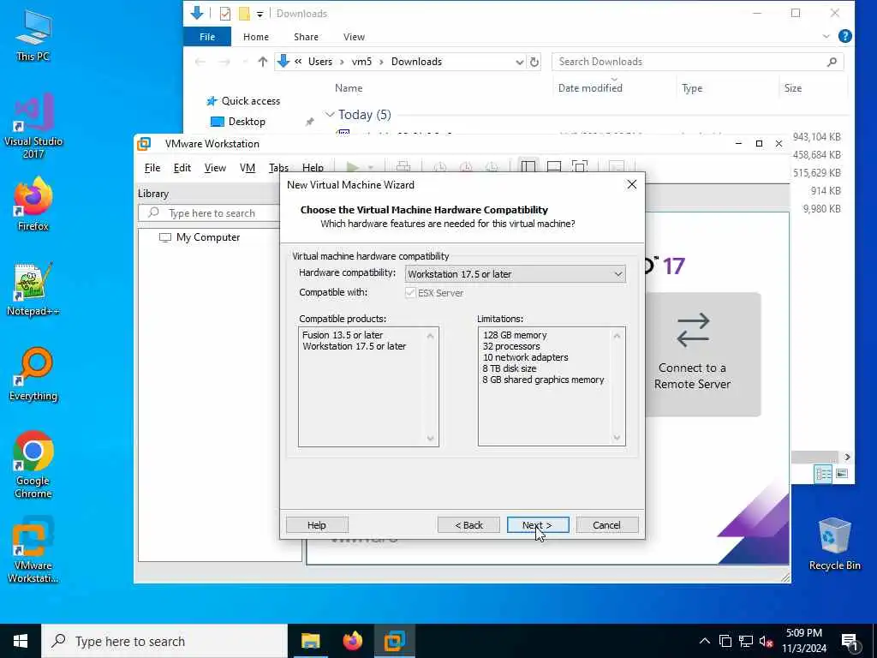Switch Explorer to large icons view
This screenshot has height=658, width=877.
tap(842, 474)
